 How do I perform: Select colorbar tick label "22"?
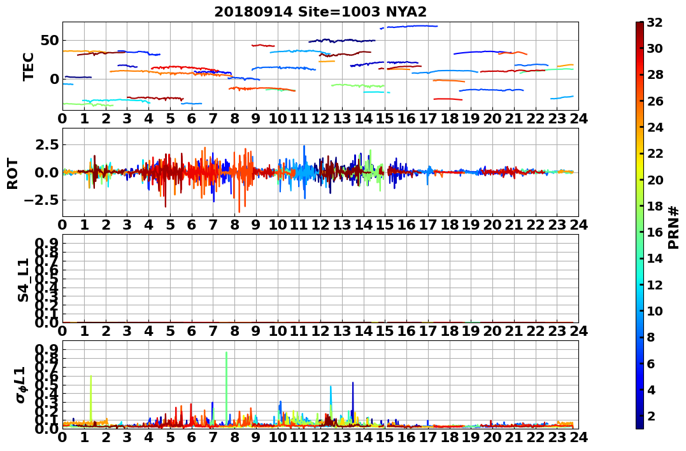[655, 153]
